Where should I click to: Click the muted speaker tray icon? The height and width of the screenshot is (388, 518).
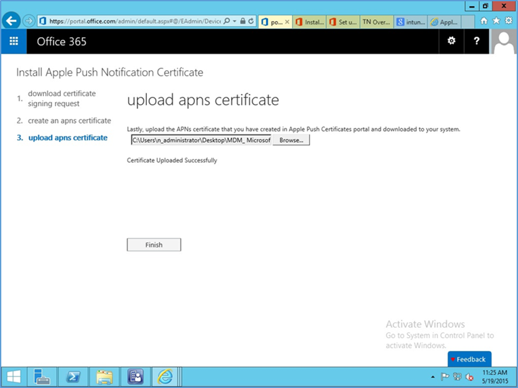[469, 377]
